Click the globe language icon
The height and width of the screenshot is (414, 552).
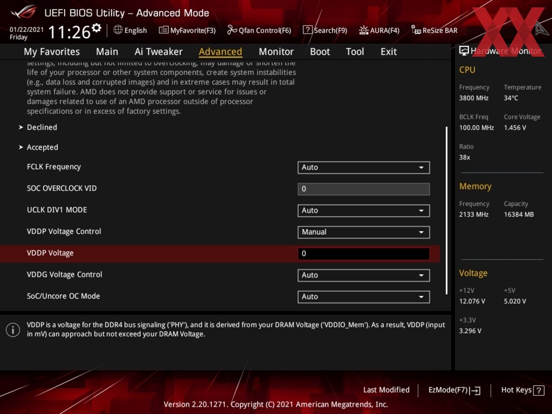pyautogui.click(x=118, y=30)
